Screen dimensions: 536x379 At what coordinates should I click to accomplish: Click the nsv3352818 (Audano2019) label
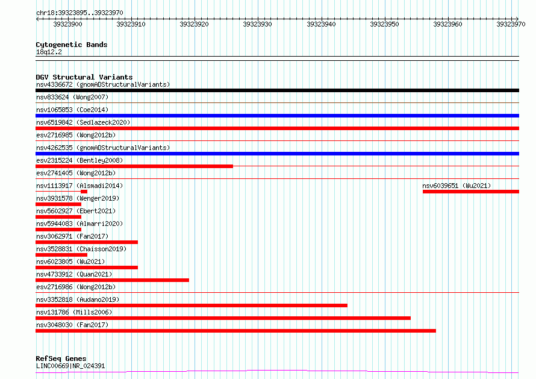pos(78,299)
